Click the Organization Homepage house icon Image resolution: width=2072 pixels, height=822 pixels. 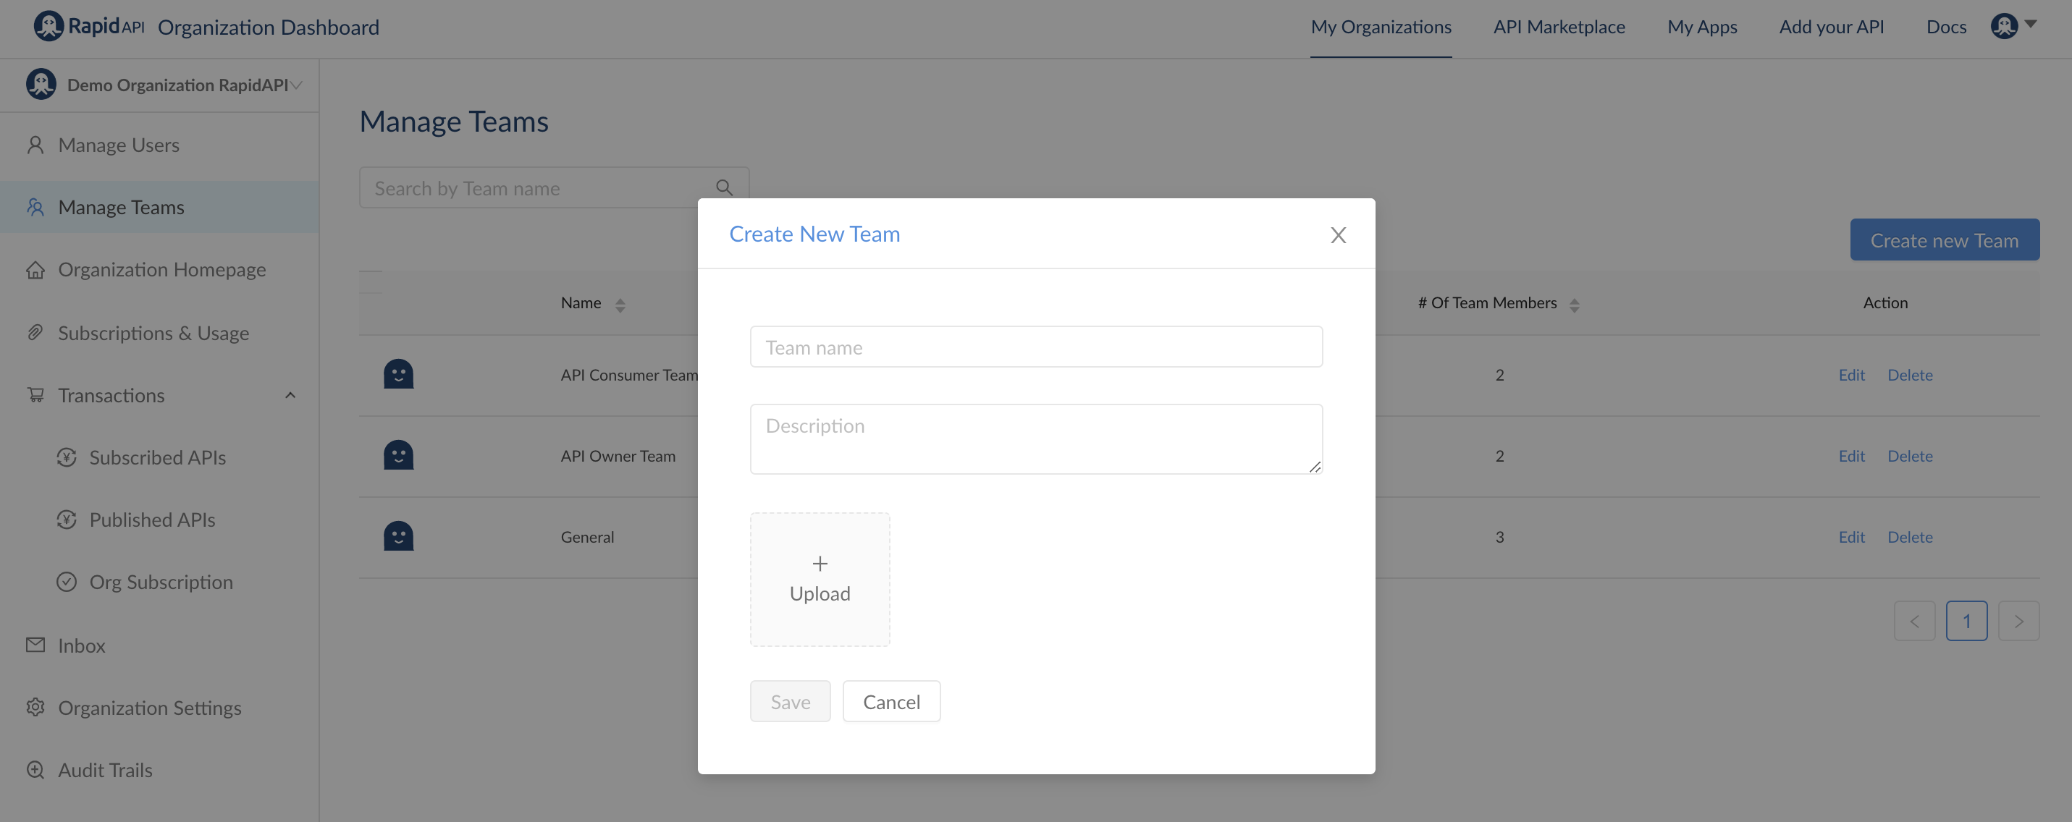pyautogui.click(x=35, y=269)
